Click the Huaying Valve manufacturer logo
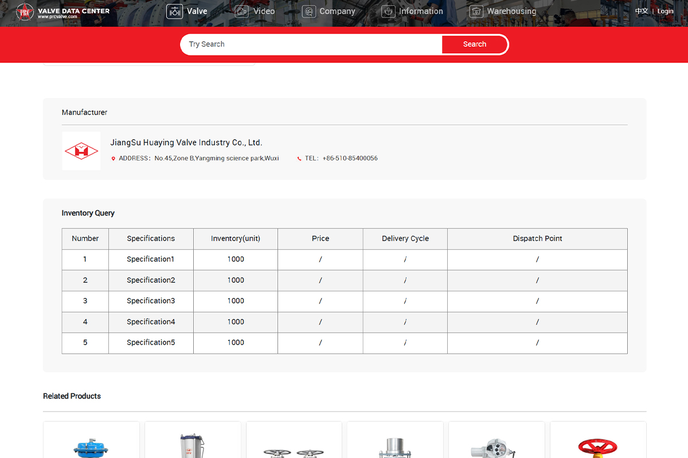Screen dimensions: 688x458 [81, 151]
